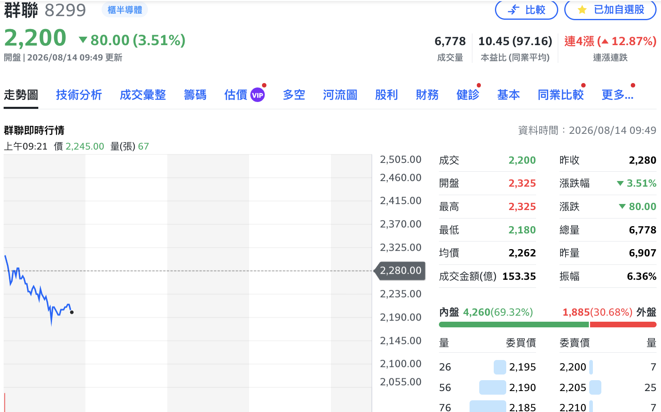The width and height of the screenshot is (661, 412).
Task: Click the 比較 compare button
Action: click(526, 10)
